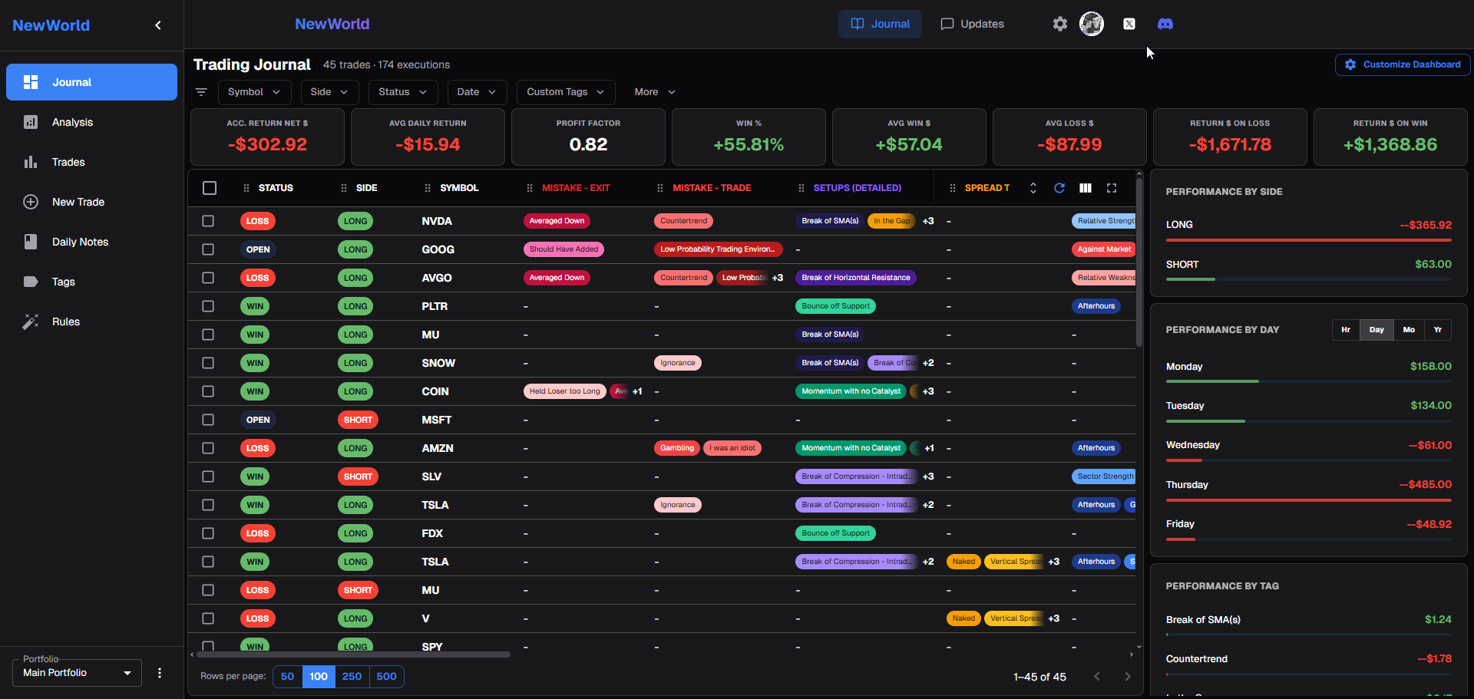Click the table refresh icon
1474x699 pixels.
[x=1059, y=188]
